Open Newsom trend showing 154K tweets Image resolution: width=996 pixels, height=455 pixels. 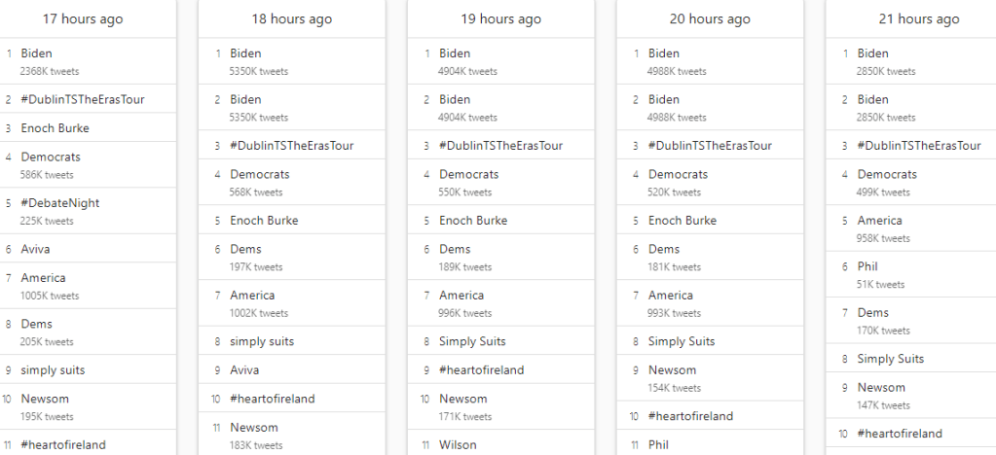[x=672, y=370]
